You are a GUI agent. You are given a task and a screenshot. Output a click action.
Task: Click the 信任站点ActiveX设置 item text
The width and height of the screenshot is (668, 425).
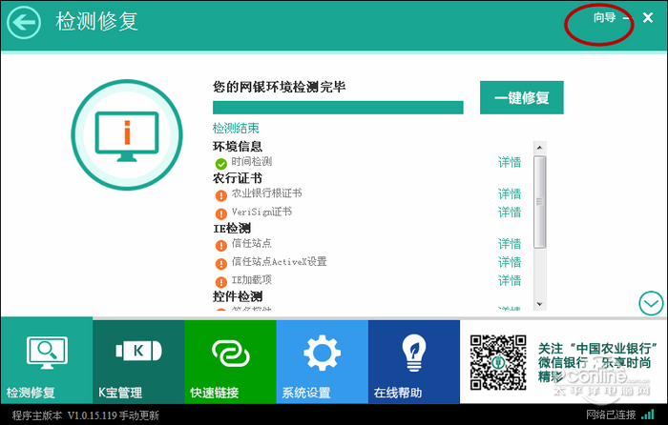tap(279, 261)
